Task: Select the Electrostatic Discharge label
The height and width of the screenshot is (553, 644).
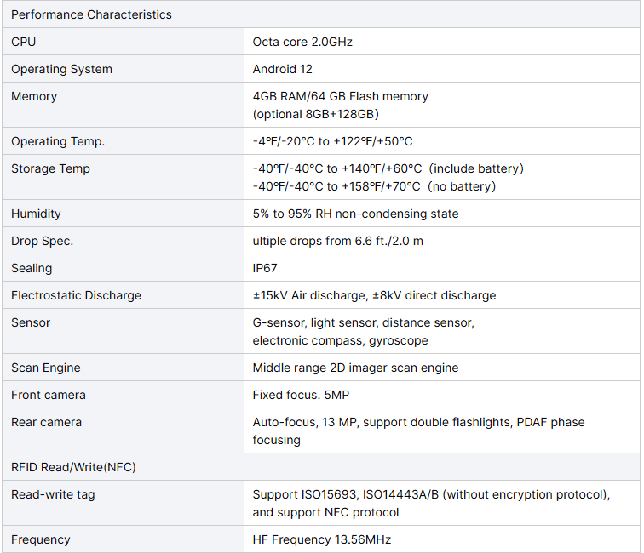Action: [76, 295]
